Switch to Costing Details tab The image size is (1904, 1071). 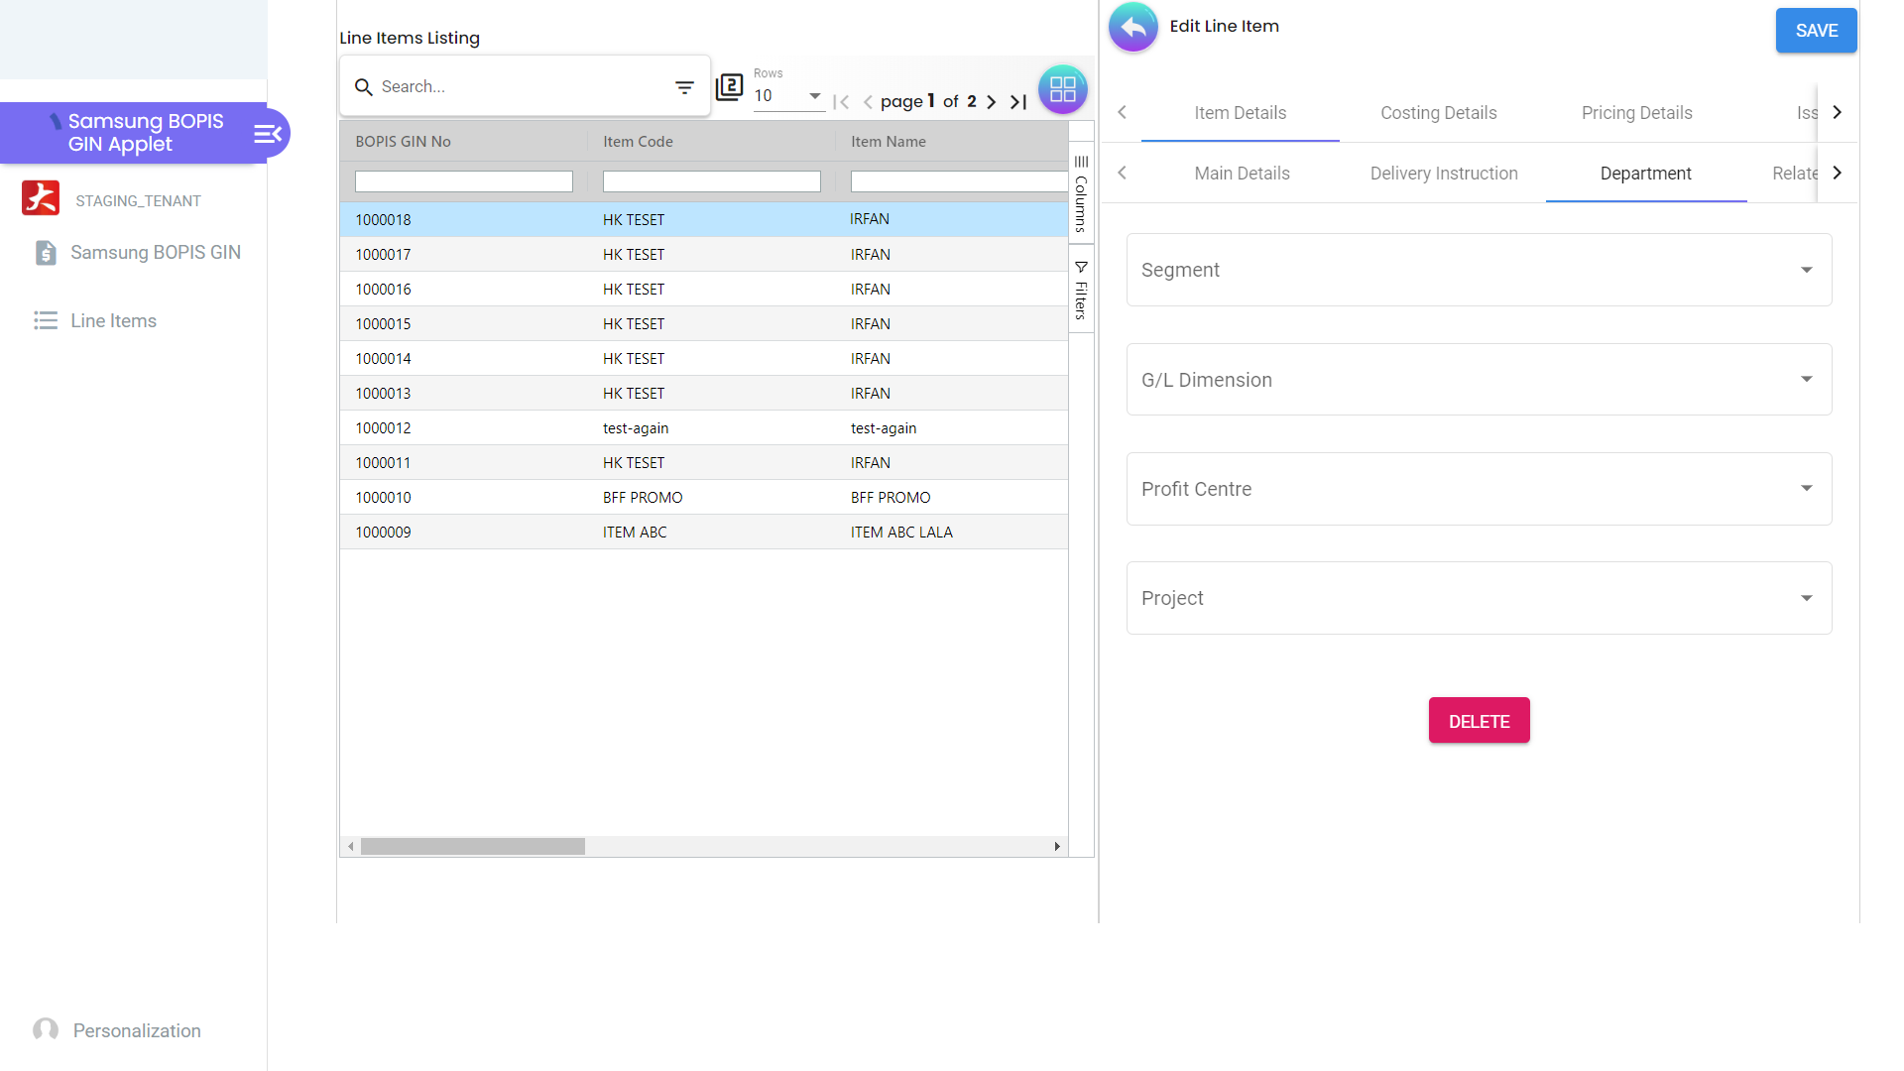pos(1438,113)
